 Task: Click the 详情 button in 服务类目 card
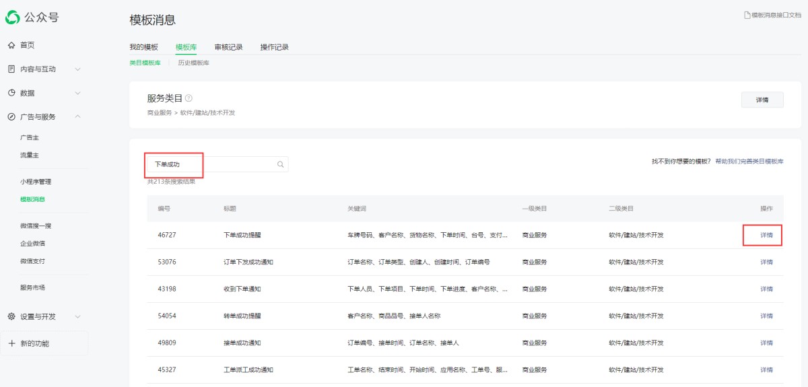pos(762,100)
